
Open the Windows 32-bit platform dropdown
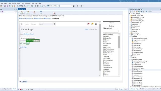(x=53, y=6)
